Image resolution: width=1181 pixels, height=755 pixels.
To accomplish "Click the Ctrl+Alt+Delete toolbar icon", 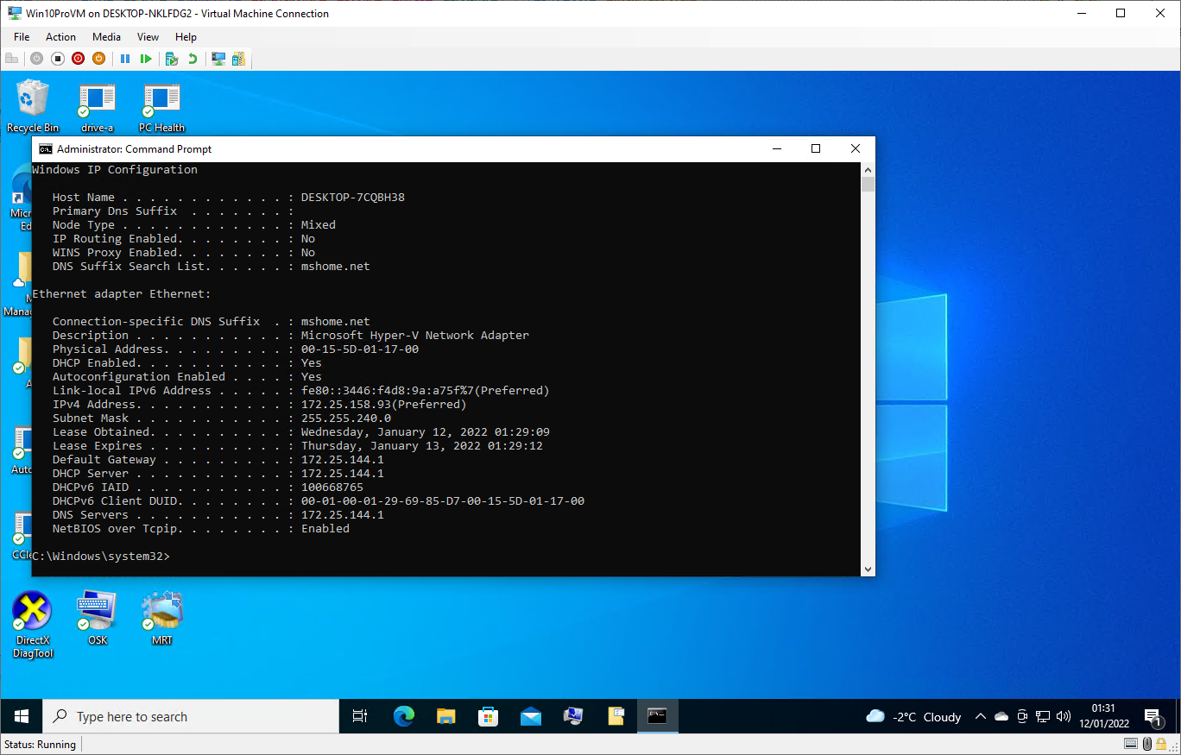I will tap(11, 59).
